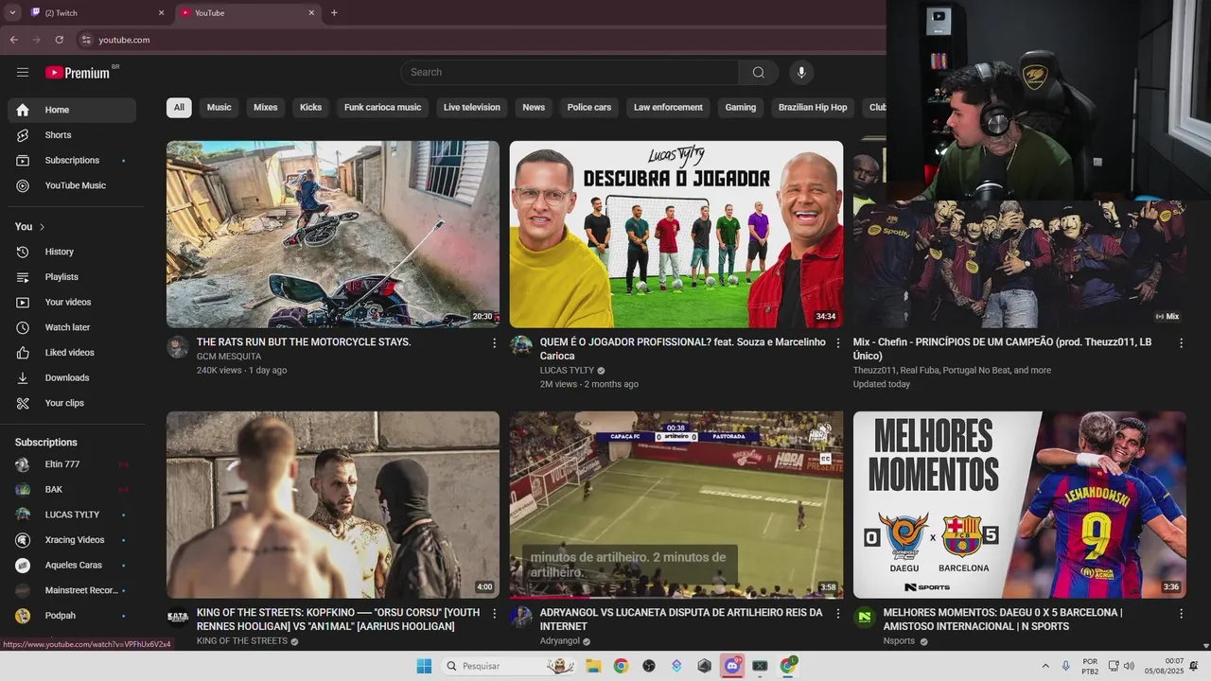Open Your clips

[x=72, y=403]
